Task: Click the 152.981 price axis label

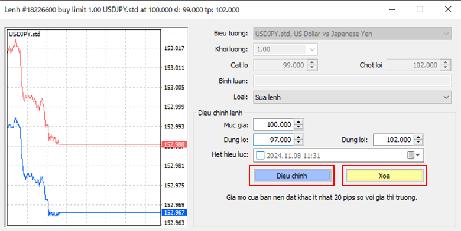Action: click(174, 166)
